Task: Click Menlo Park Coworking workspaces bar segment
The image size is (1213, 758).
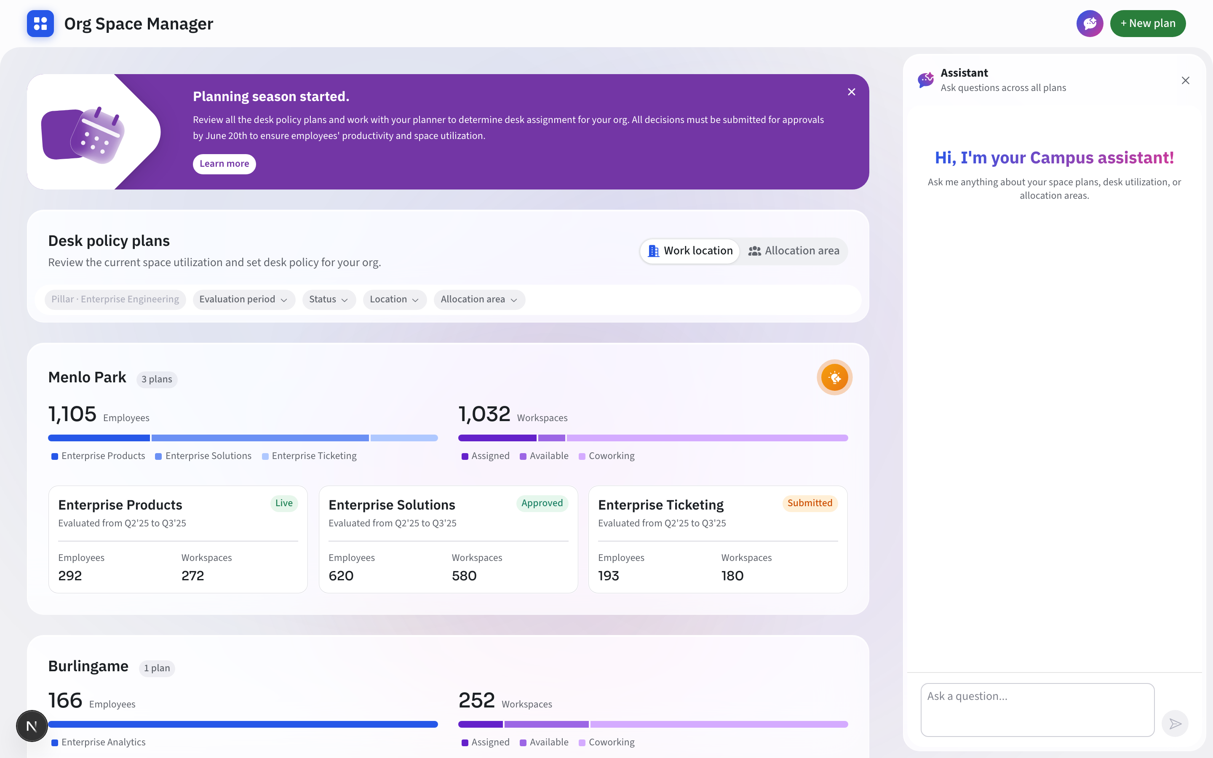Action: tap(707, 438)
